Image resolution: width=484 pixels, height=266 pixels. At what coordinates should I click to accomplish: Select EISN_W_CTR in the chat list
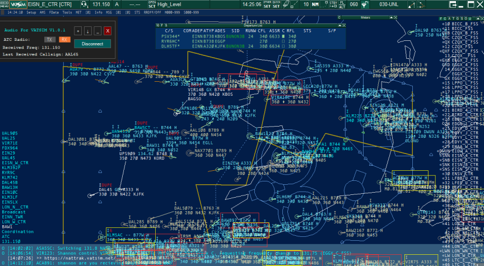15,162
